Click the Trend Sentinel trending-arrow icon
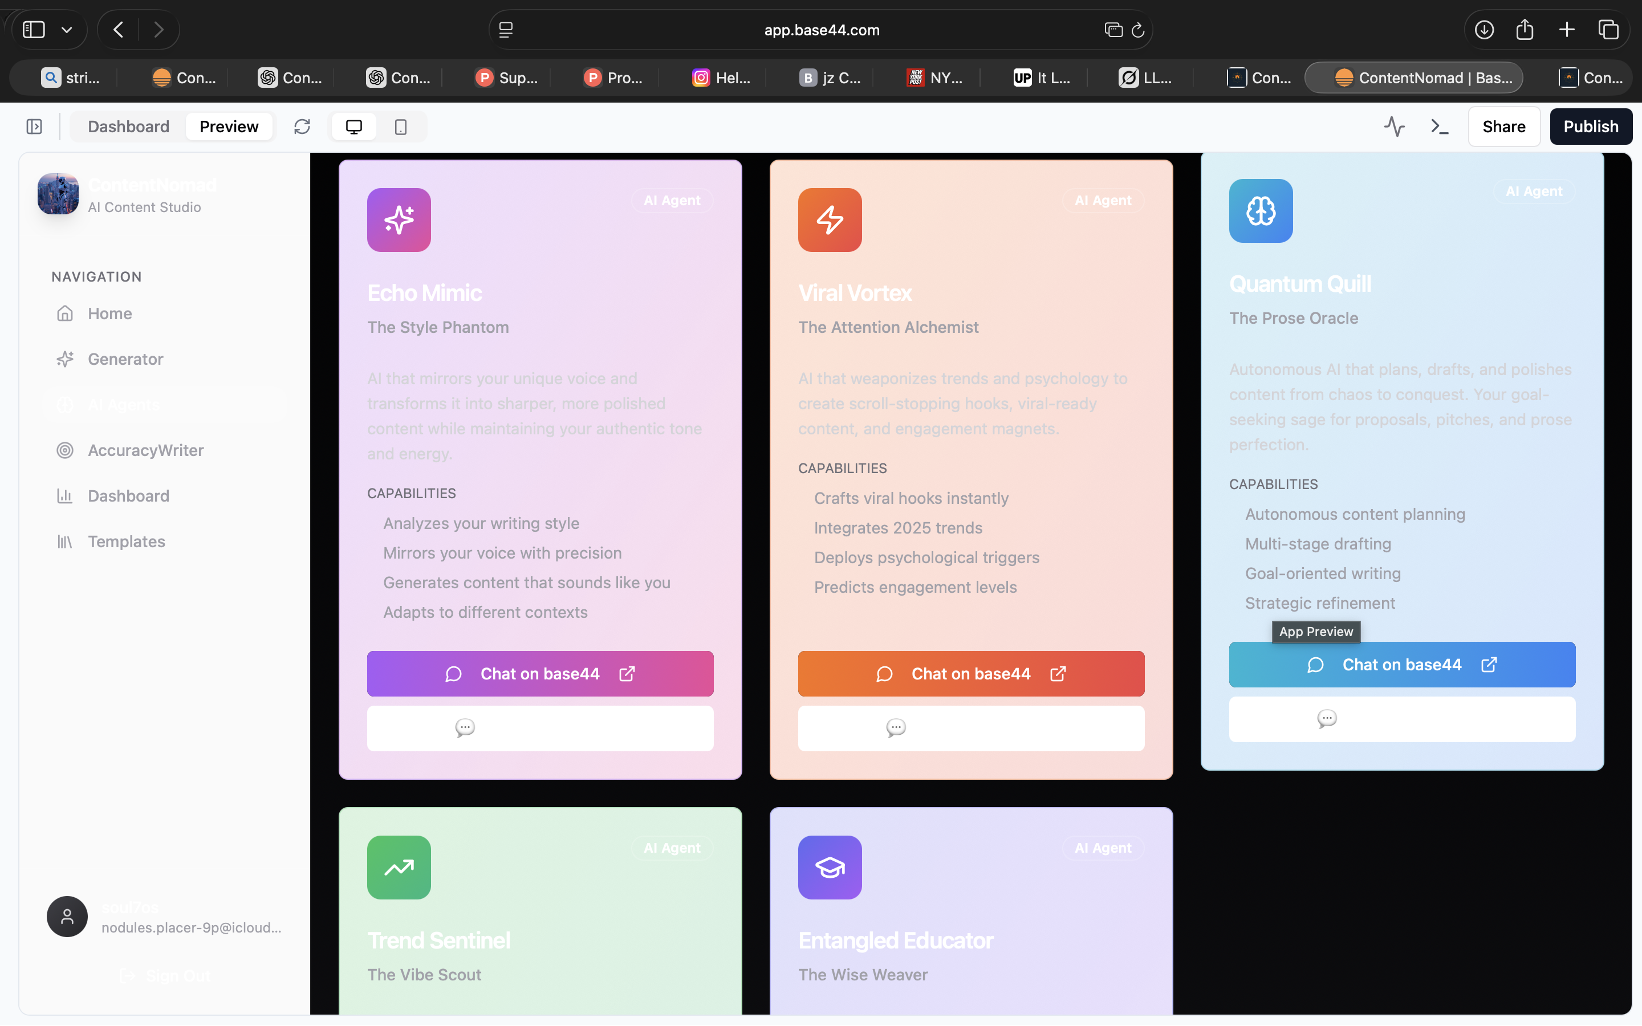The height and width of the screenshot is (1026, 1642). coord(399,867)
